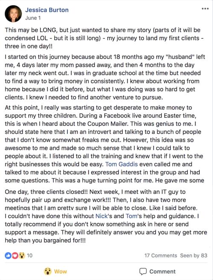Toggle the Wow reaction button
The height and width of the screenshot is (280, 213).
(55, 271)
